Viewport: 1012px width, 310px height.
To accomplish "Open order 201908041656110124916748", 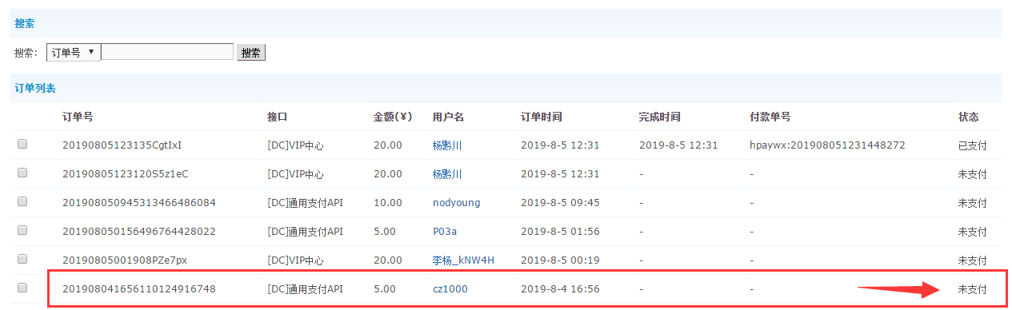I will click(139, 288).
